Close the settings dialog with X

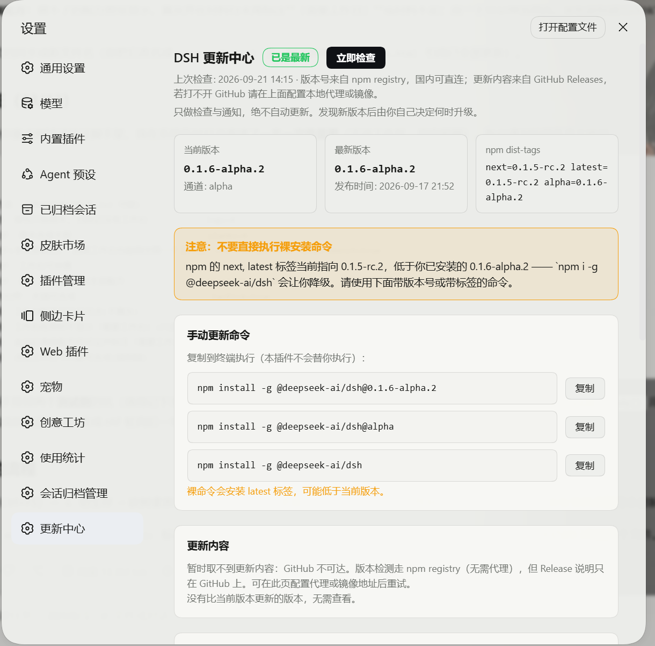(623, 27)
